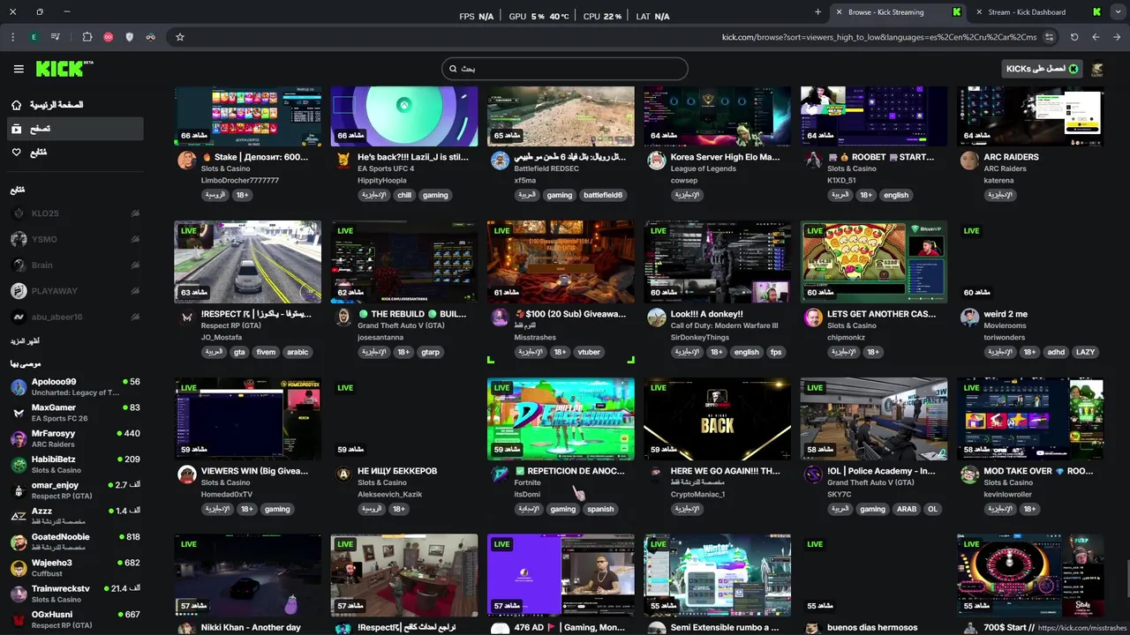Open the browser extensions puzzle icon

[87, 37]
